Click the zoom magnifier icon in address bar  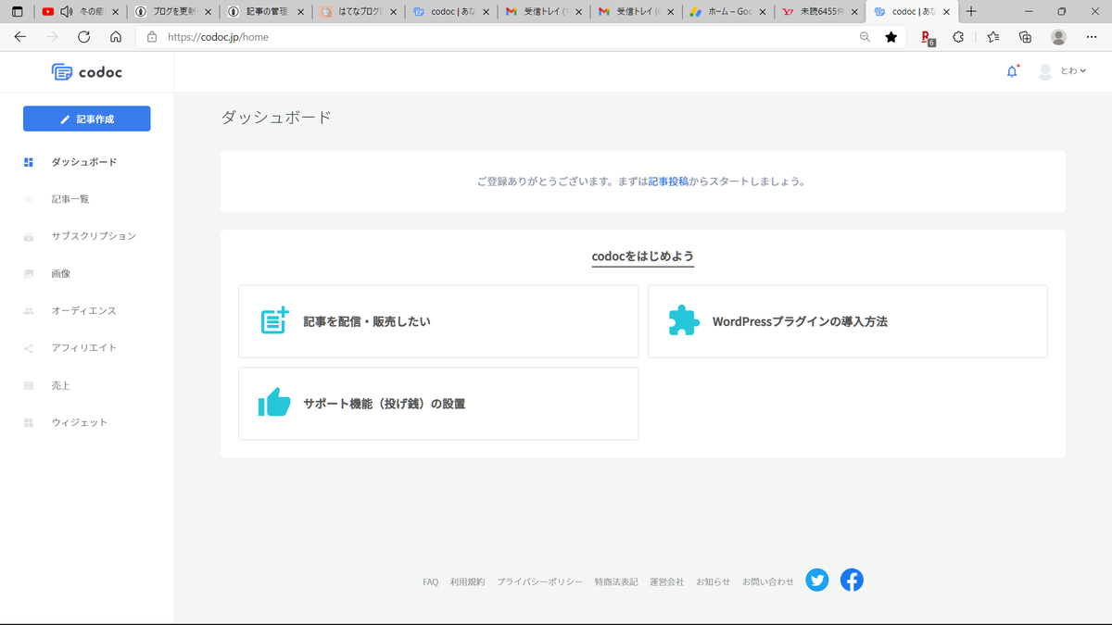click(x=865, y=37)
